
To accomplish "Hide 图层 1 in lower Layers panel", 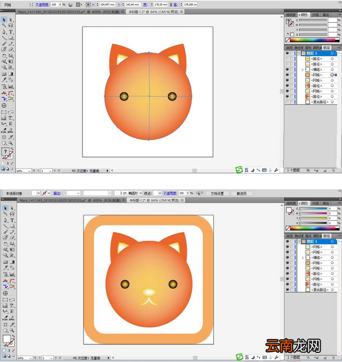I will click(288, 241).
